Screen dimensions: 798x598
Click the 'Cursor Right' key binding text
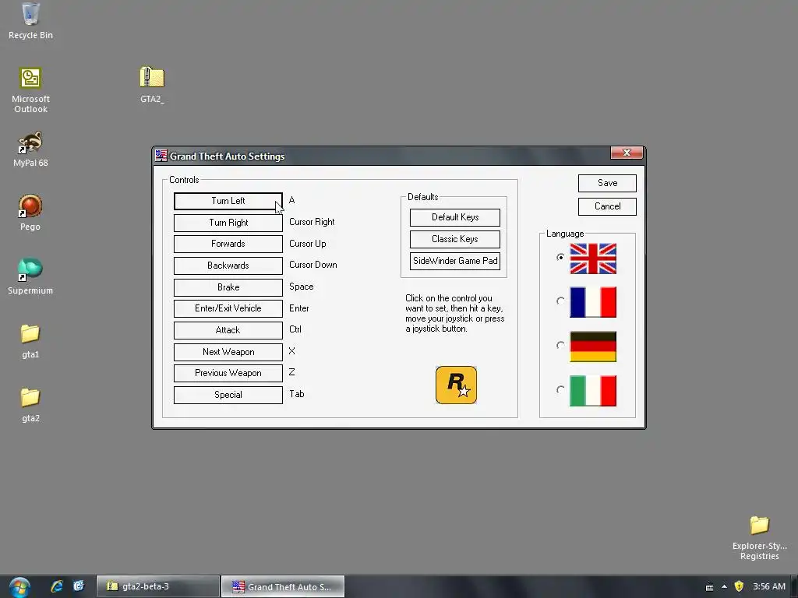312,222
